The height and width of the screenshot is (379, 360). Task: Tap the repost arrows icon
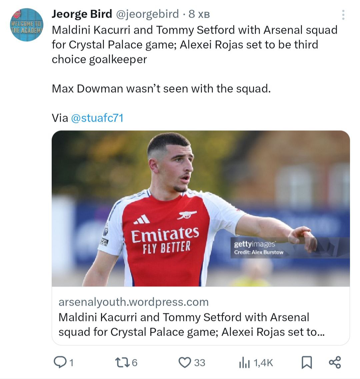[x=120, y=362]
